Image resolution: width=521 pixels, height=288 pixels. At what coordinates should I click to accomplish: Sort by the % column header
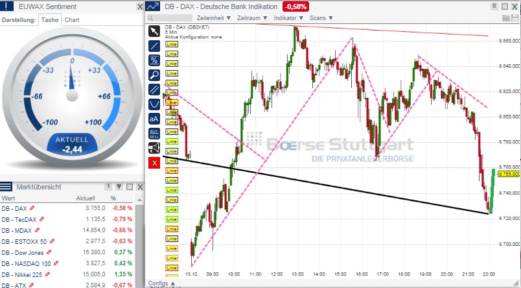113,198
